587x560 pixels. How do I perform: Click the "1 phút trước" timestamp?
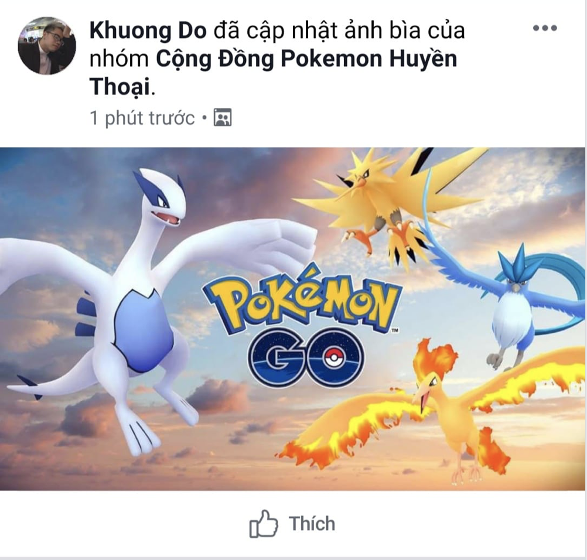tap(142, 118)
